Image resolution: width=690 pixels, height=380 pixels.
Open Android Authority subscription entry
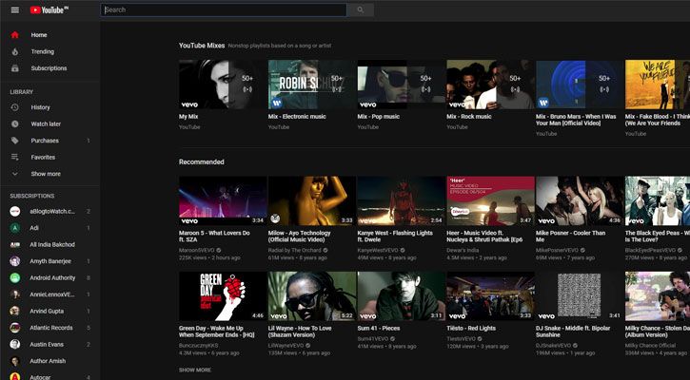(49, 277)
